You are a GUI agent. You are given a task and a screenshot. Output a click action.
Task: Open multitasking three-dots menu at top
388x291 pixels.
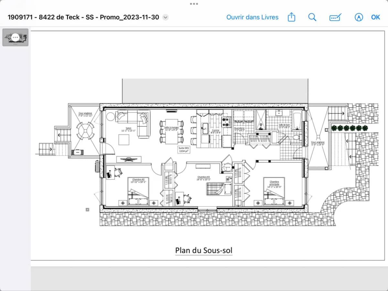pos(194,4)
